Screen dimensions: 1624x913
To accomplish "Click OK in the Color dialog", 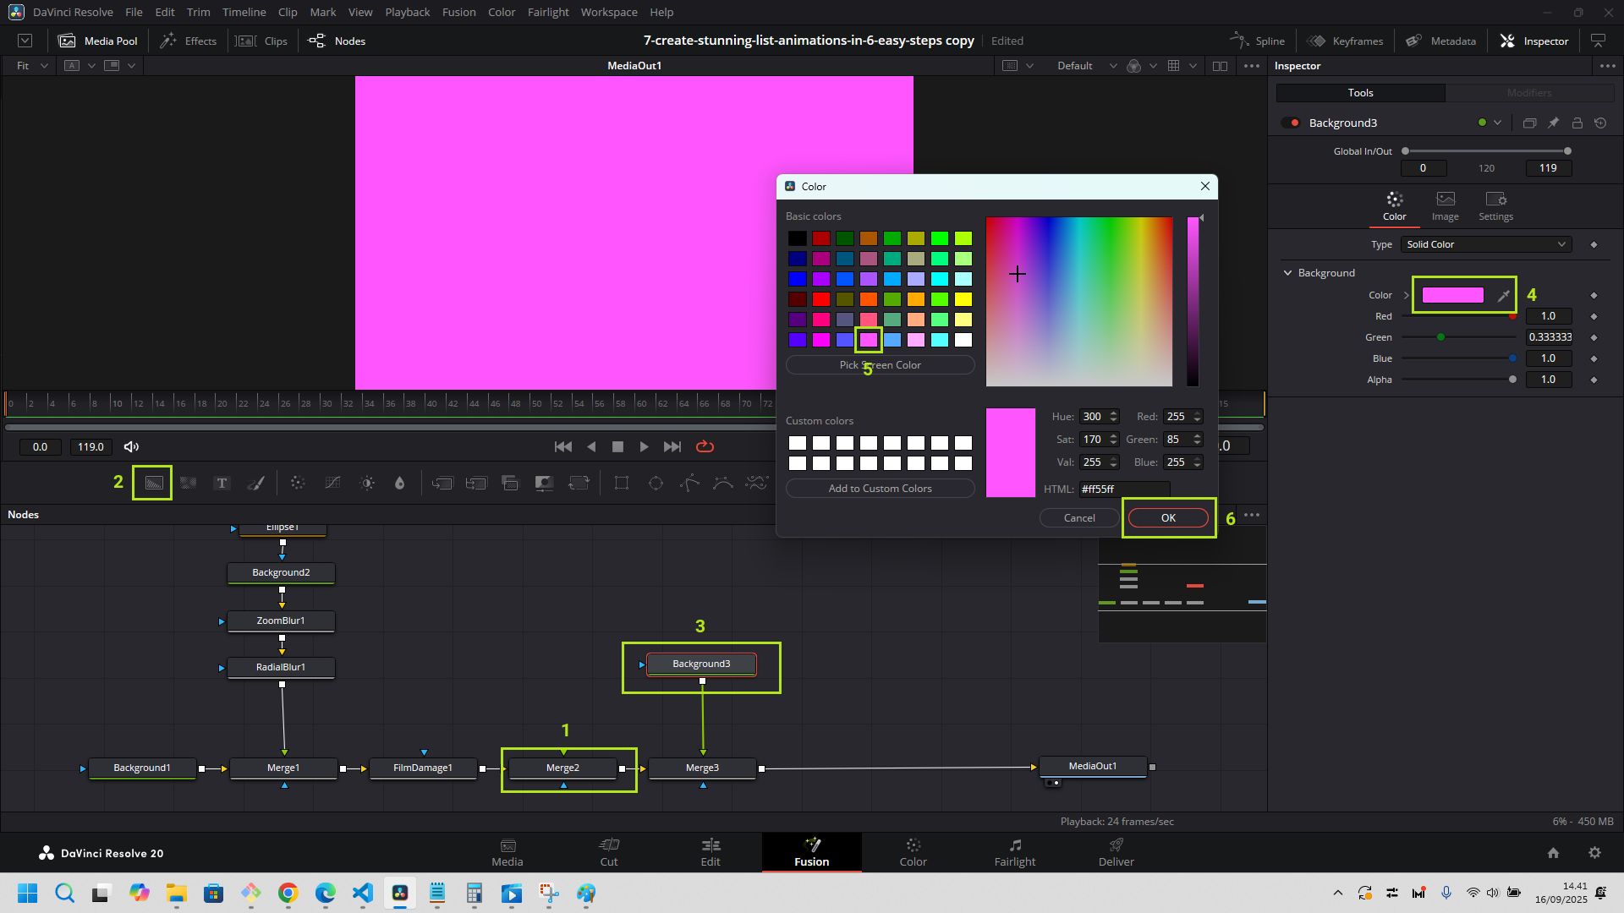I will point(1167,517).
